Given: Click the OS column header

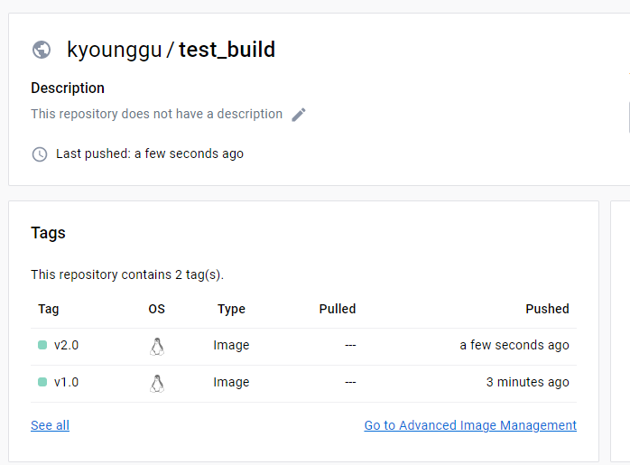Looking at the screenshot, I should point(157,309).
